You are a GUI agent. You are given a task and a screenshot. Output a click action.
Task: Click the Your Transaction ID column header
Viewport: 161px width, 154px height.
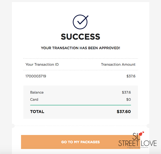42,64
